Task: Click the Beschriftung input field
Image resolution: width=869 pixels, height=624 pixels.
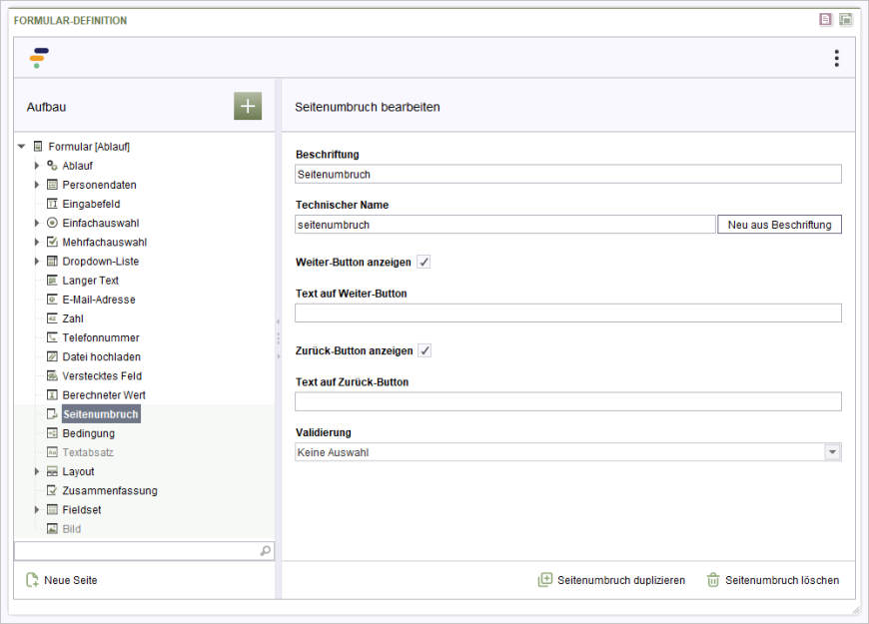Action: coord(567,174)
